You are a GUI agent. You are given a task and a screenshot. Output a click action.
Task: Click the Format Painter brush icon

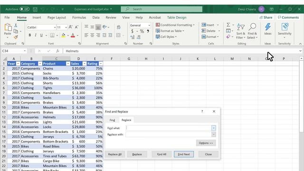point(16,37)
